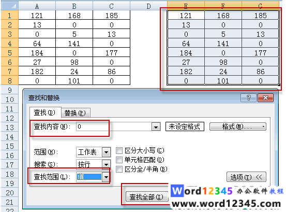Click cell E2 containing 13
The height and width of the screenshot is (212, 286).
point(186,24)
